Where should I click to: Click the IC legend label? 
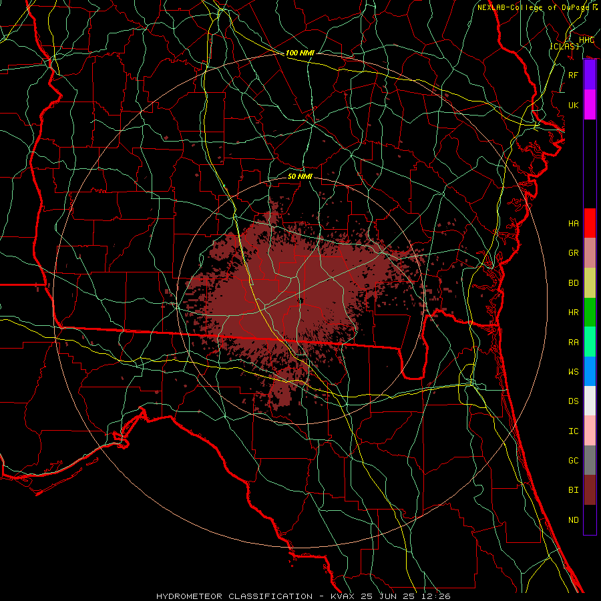(574, 431)
